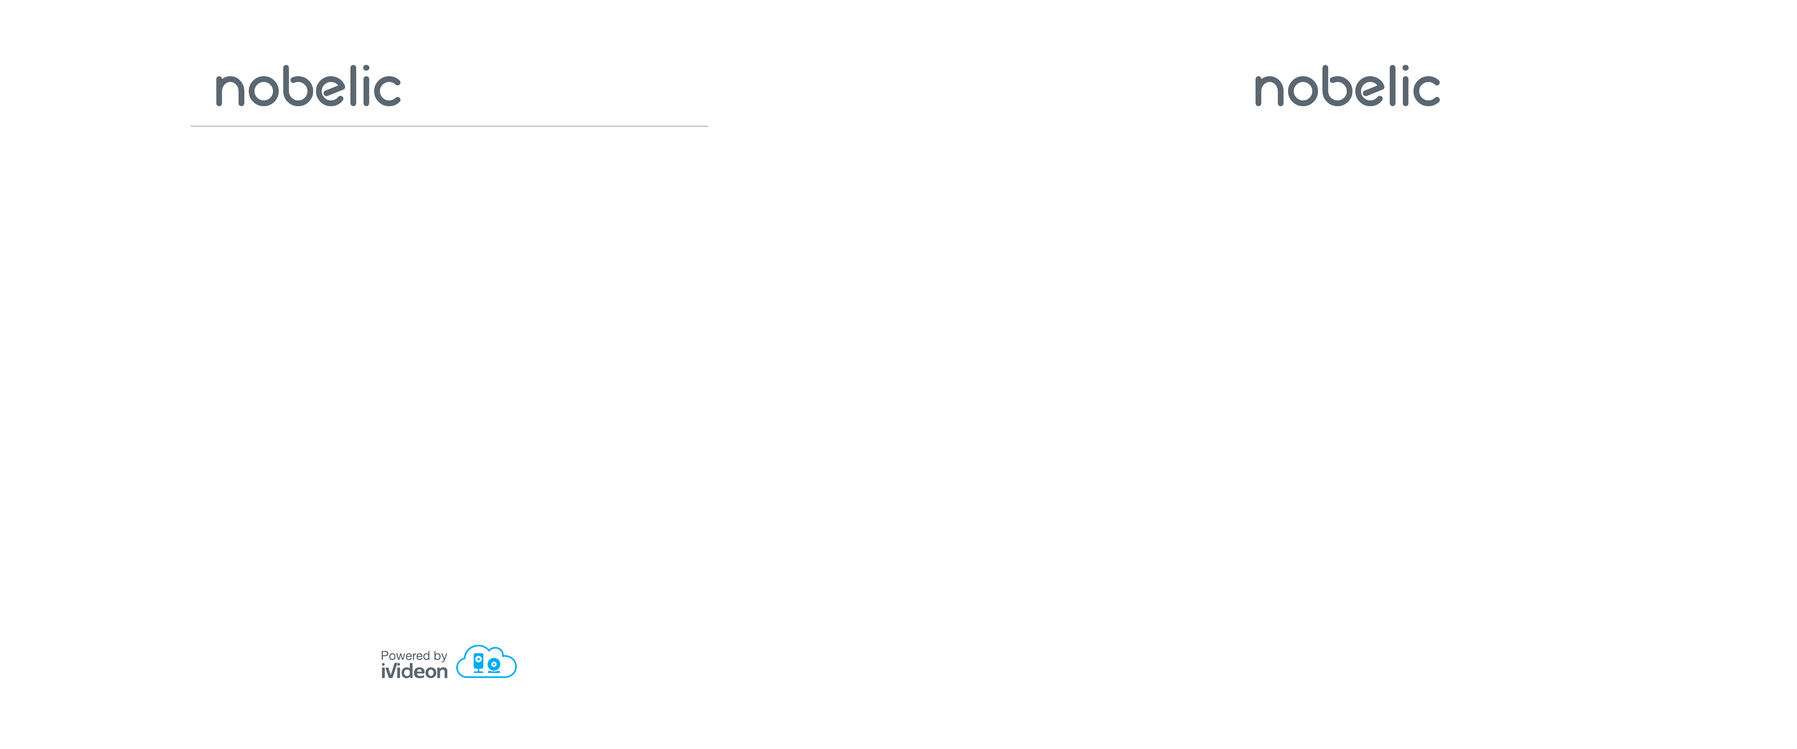Screen dimensions: 1797x749
Task: Click letter 'n' of the left nobelic logo
Action: 230,90
